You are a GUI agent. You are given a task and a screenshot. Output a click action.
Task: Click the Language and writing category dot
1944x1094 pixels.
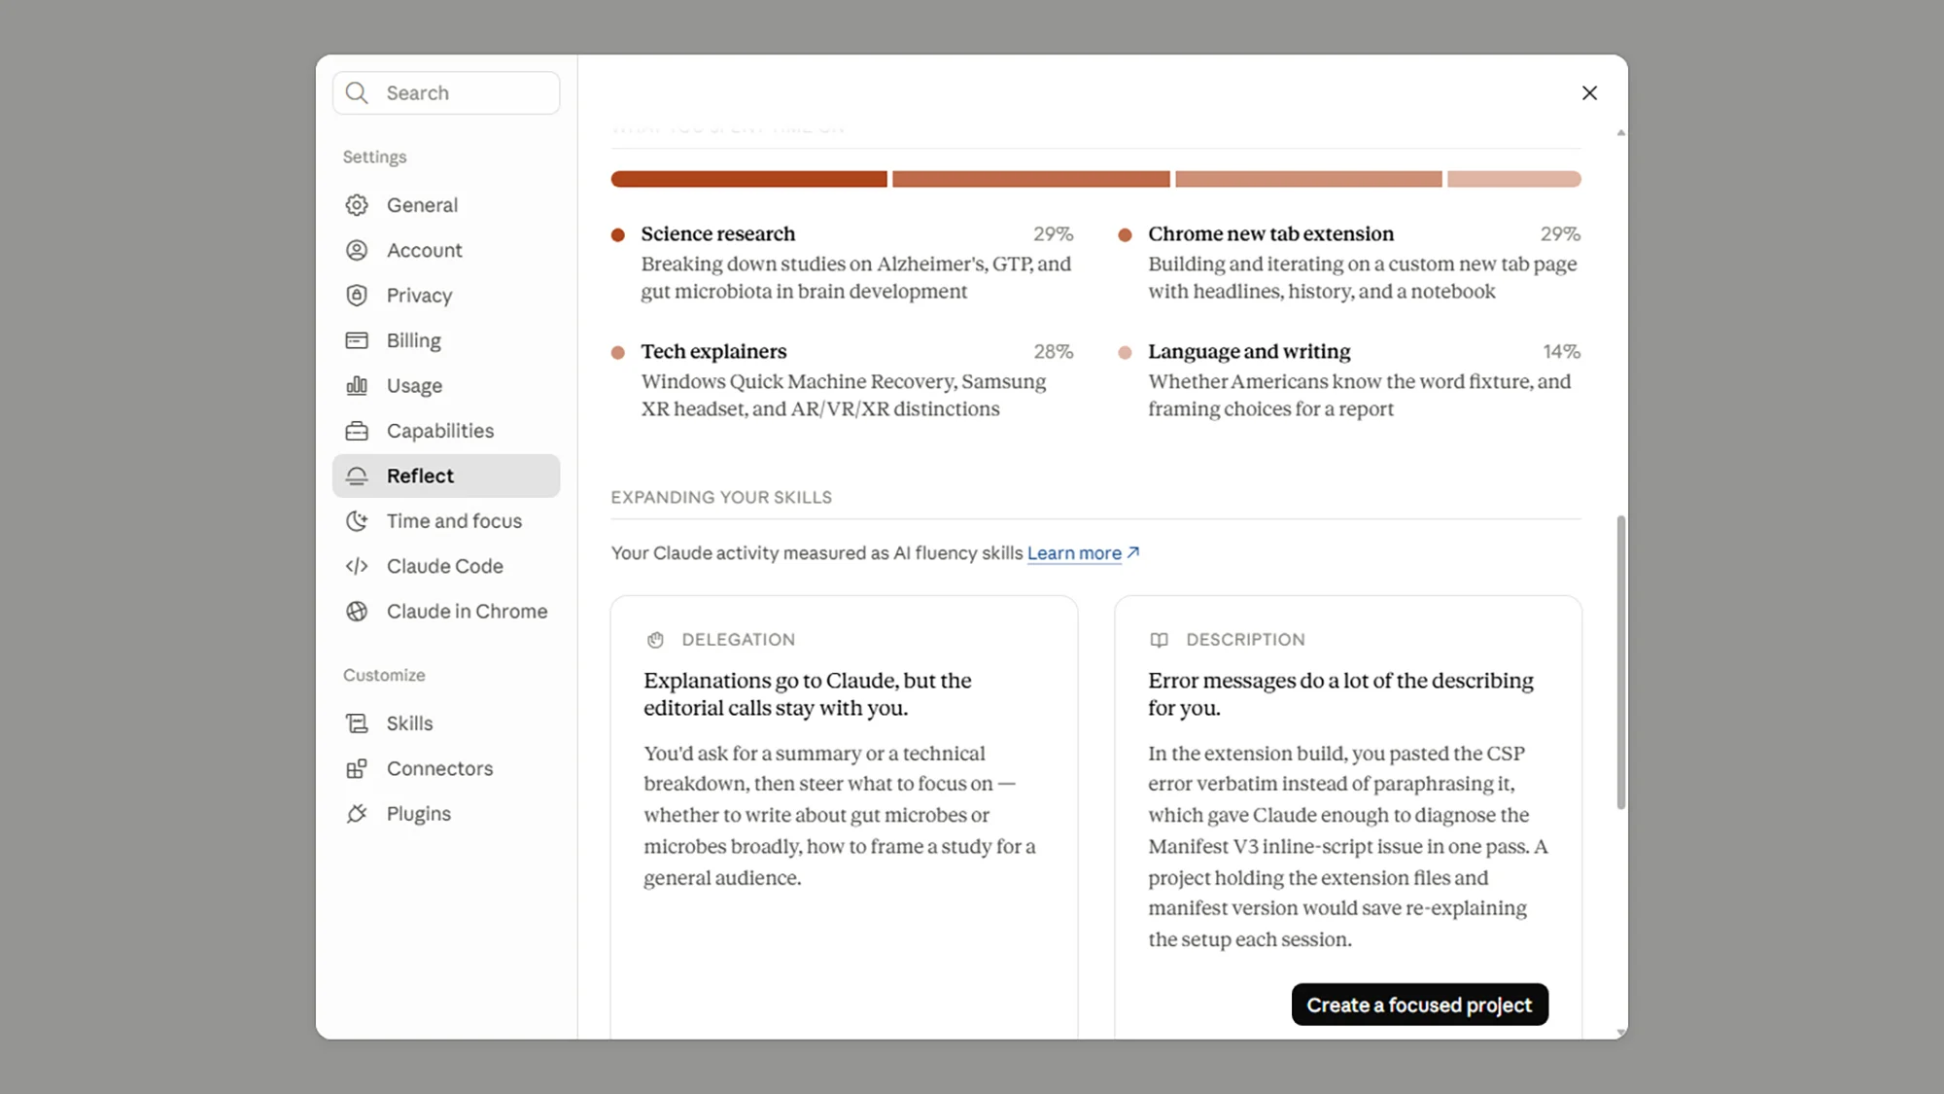(x=1125, y=352)
